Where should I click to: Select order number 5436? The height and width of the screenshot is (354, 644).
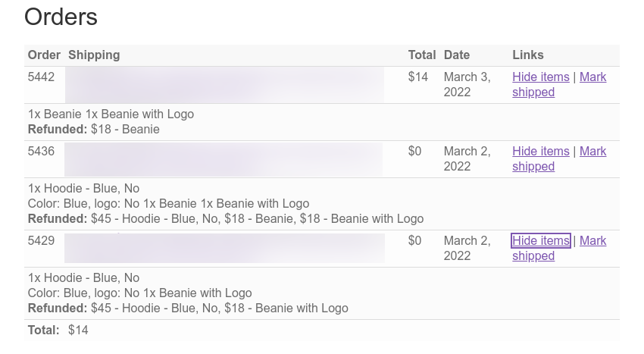click(x=41, y=152)
